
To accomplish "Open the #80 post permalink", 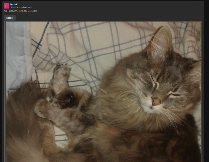I will click(x=5, y=11).
